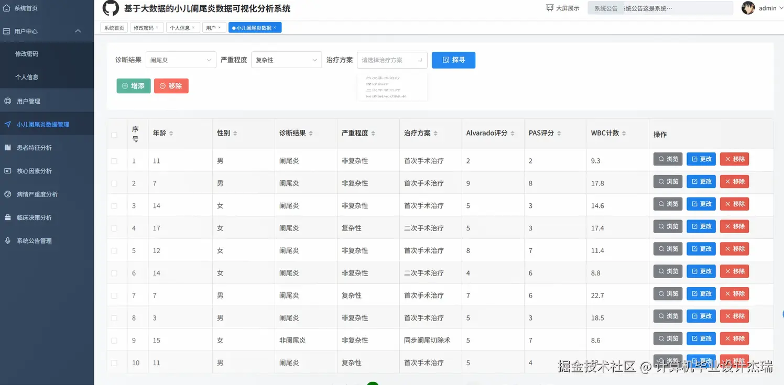Close the 小儿阑尾炎数据 tab with its x
Viewport: 784px width, 385px height.
click(275, 28)
